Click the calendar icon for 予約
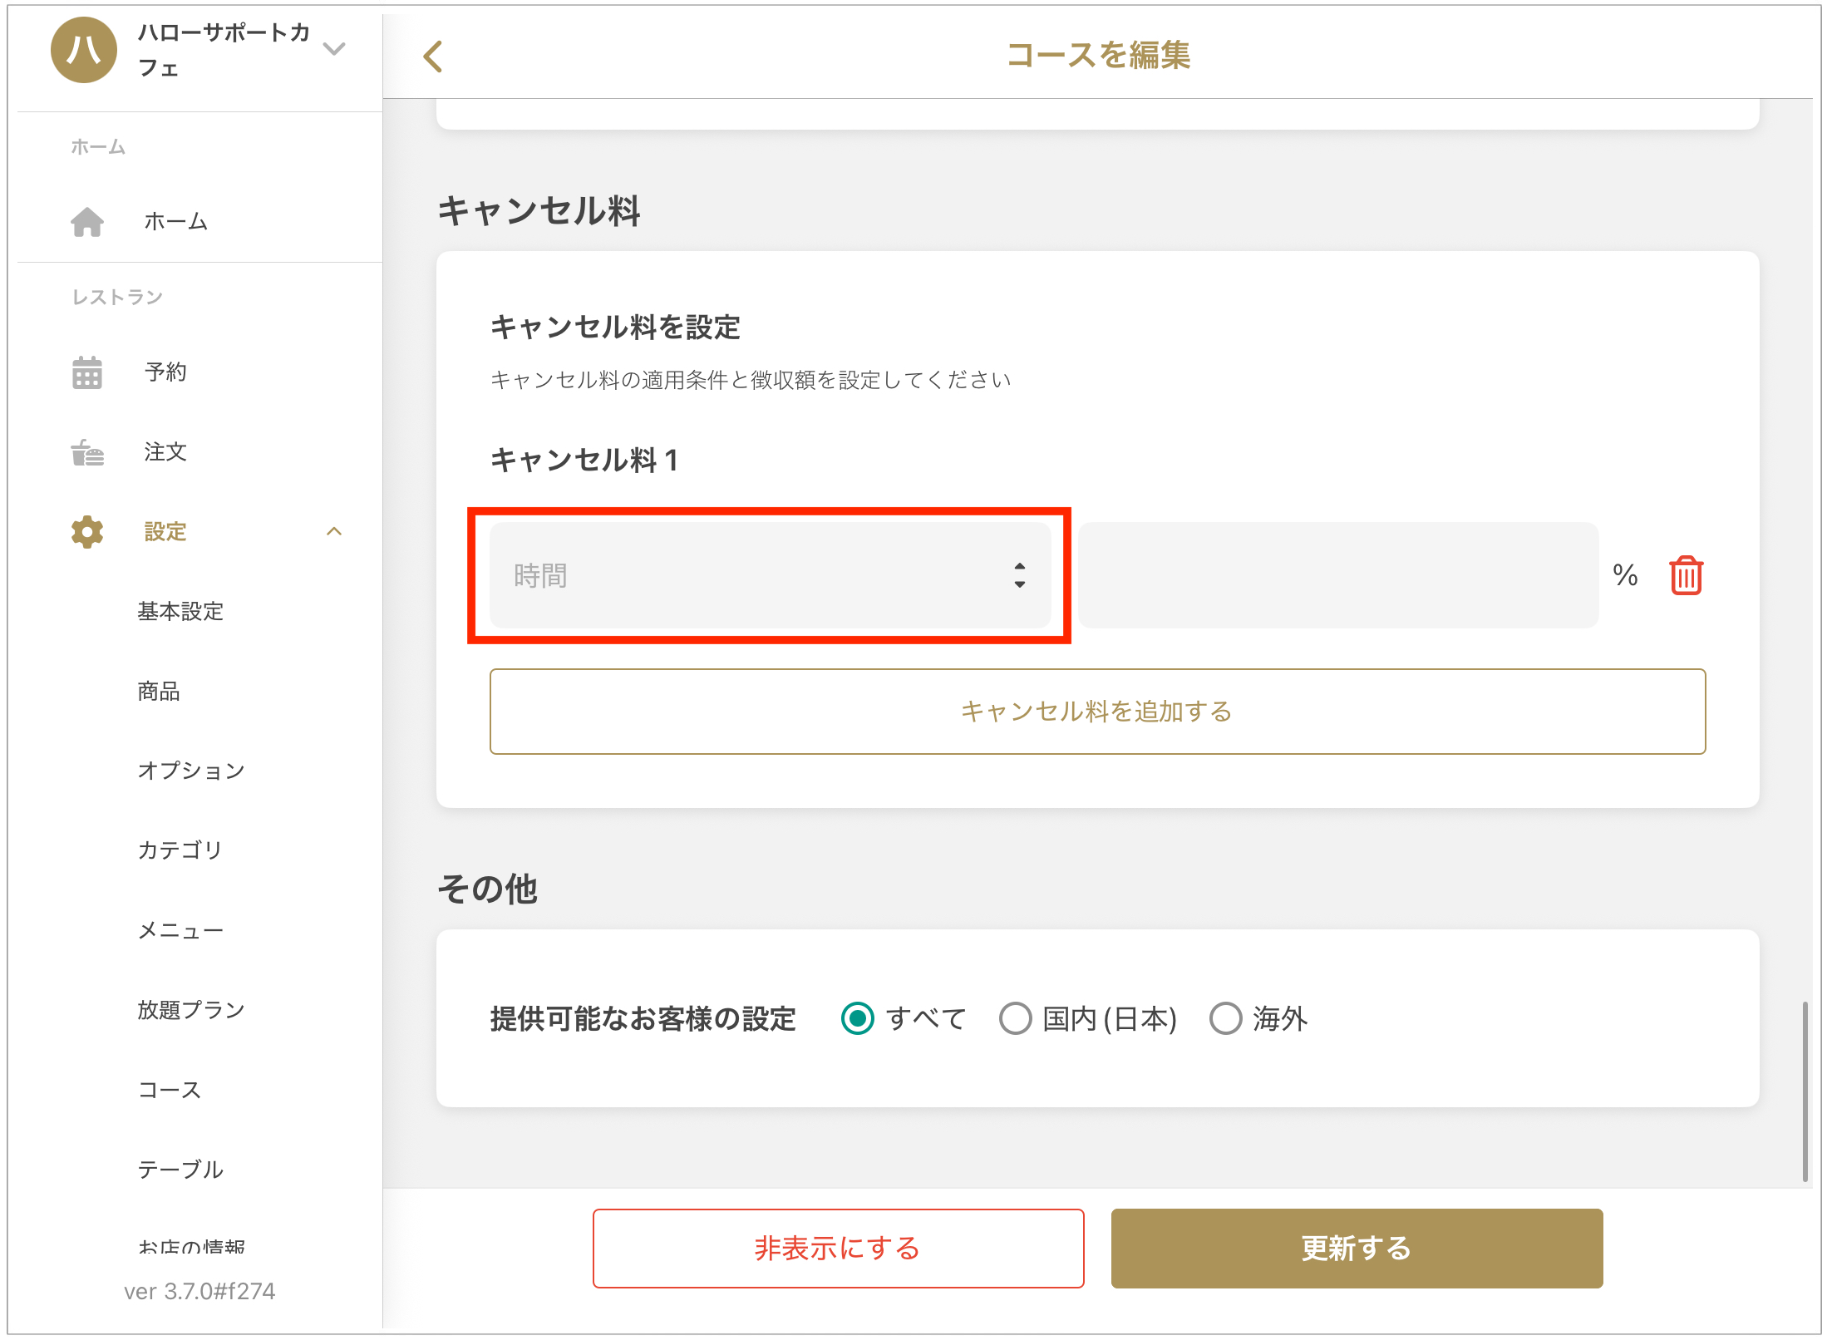 click(87, 372)
